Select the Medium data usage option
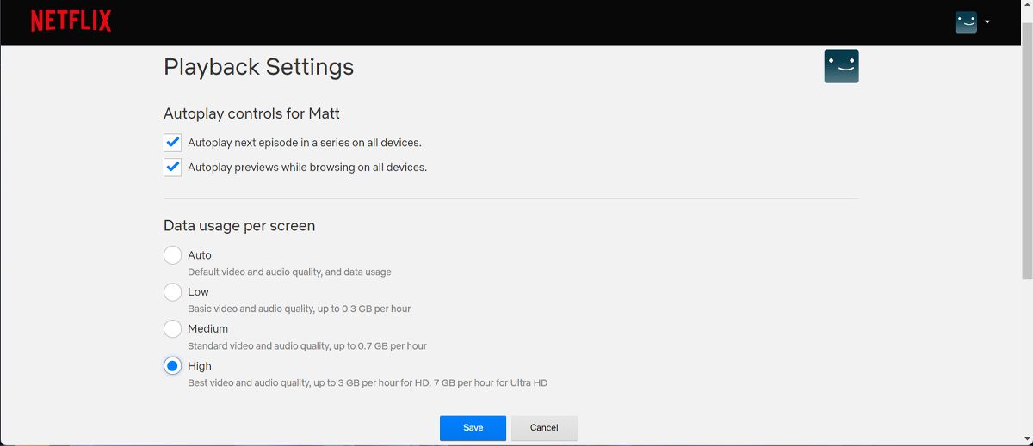 (172, 329)
